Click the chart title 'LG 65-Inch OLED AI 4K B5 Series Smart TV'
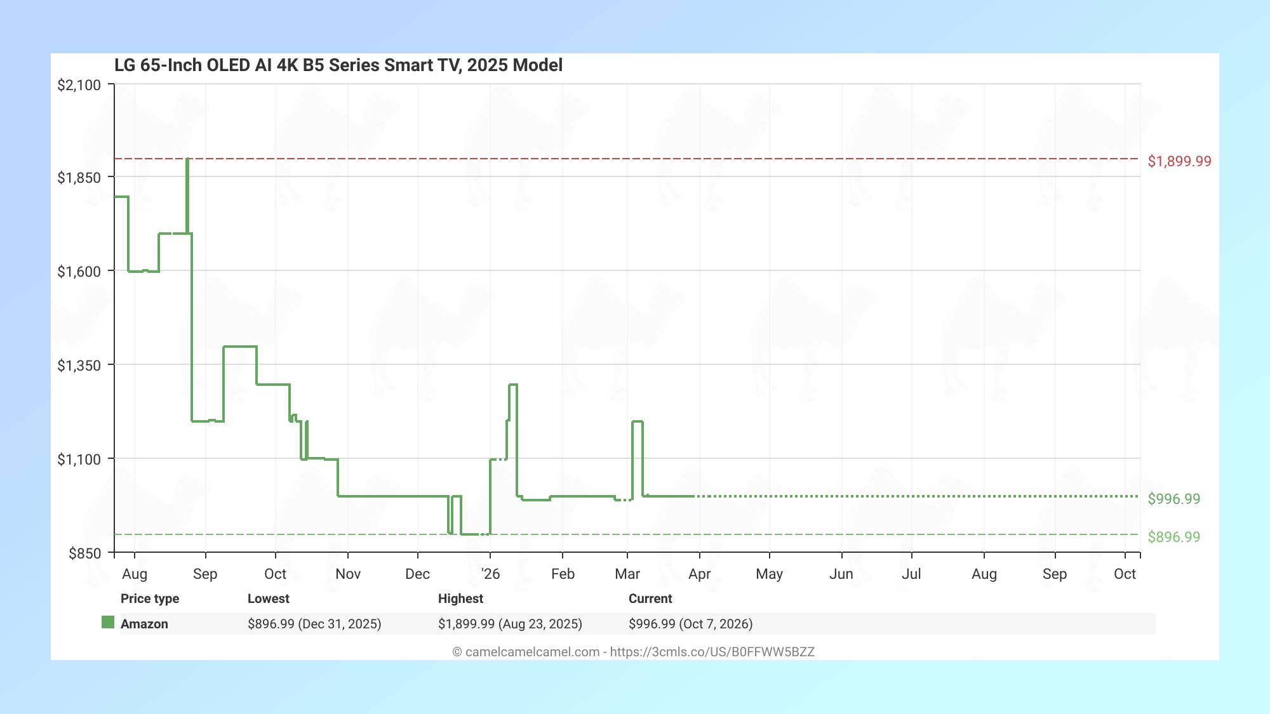The image size is (1270, 714). coord(338,65)
